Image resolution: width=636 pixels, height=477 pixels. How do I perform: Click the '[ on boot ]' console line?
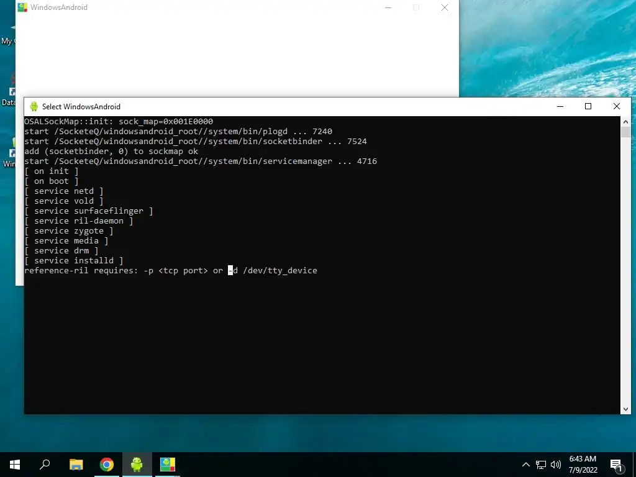pos(51,181)
